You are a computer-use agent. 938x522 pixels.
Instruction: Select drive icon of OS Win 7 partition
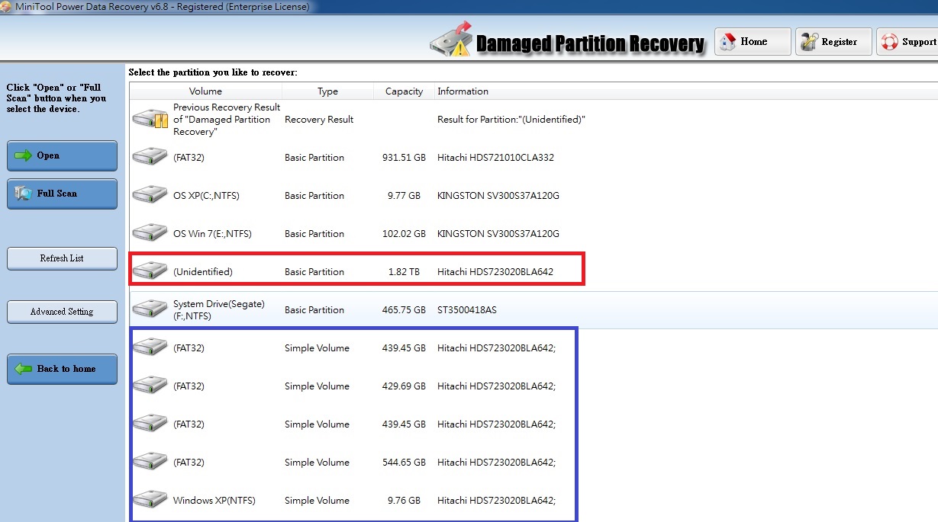pos(150,233)
